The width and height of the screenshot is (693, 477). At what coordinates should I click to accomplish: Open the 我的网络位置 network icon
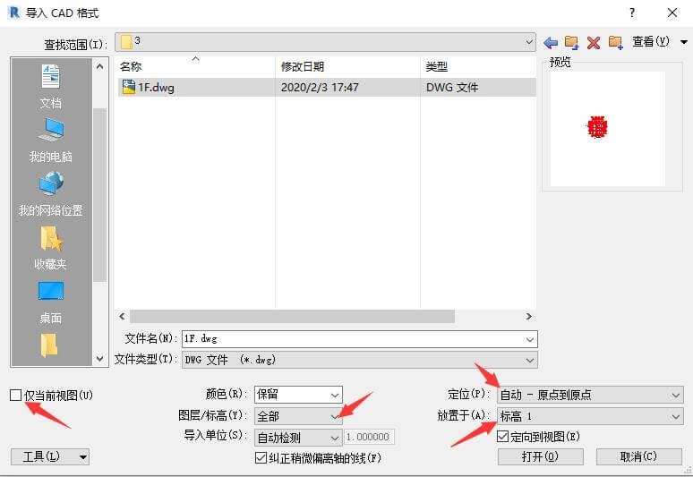pos(51,194)
